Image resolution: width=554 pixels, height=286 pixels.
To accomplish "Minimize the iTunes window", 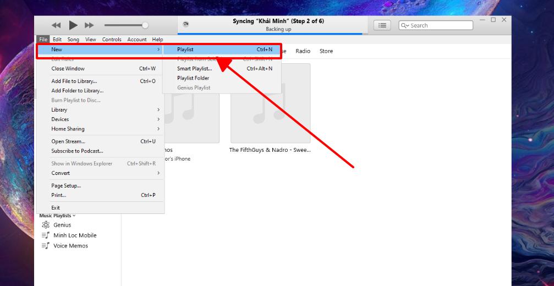I will 482,20.
